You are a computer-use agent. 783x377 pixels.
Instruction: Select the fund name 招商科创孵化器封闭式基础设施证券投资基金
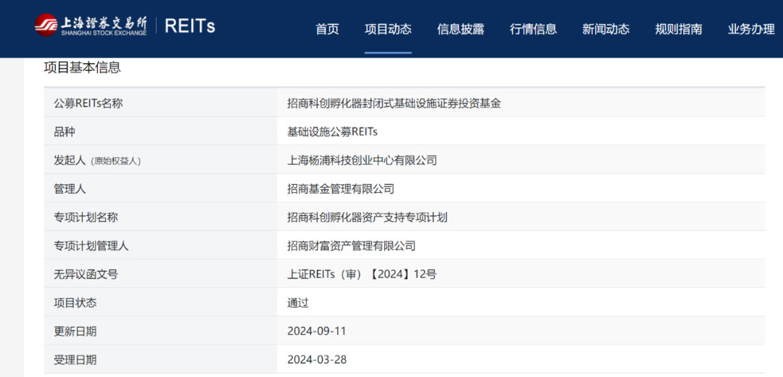tap(394, 104)
